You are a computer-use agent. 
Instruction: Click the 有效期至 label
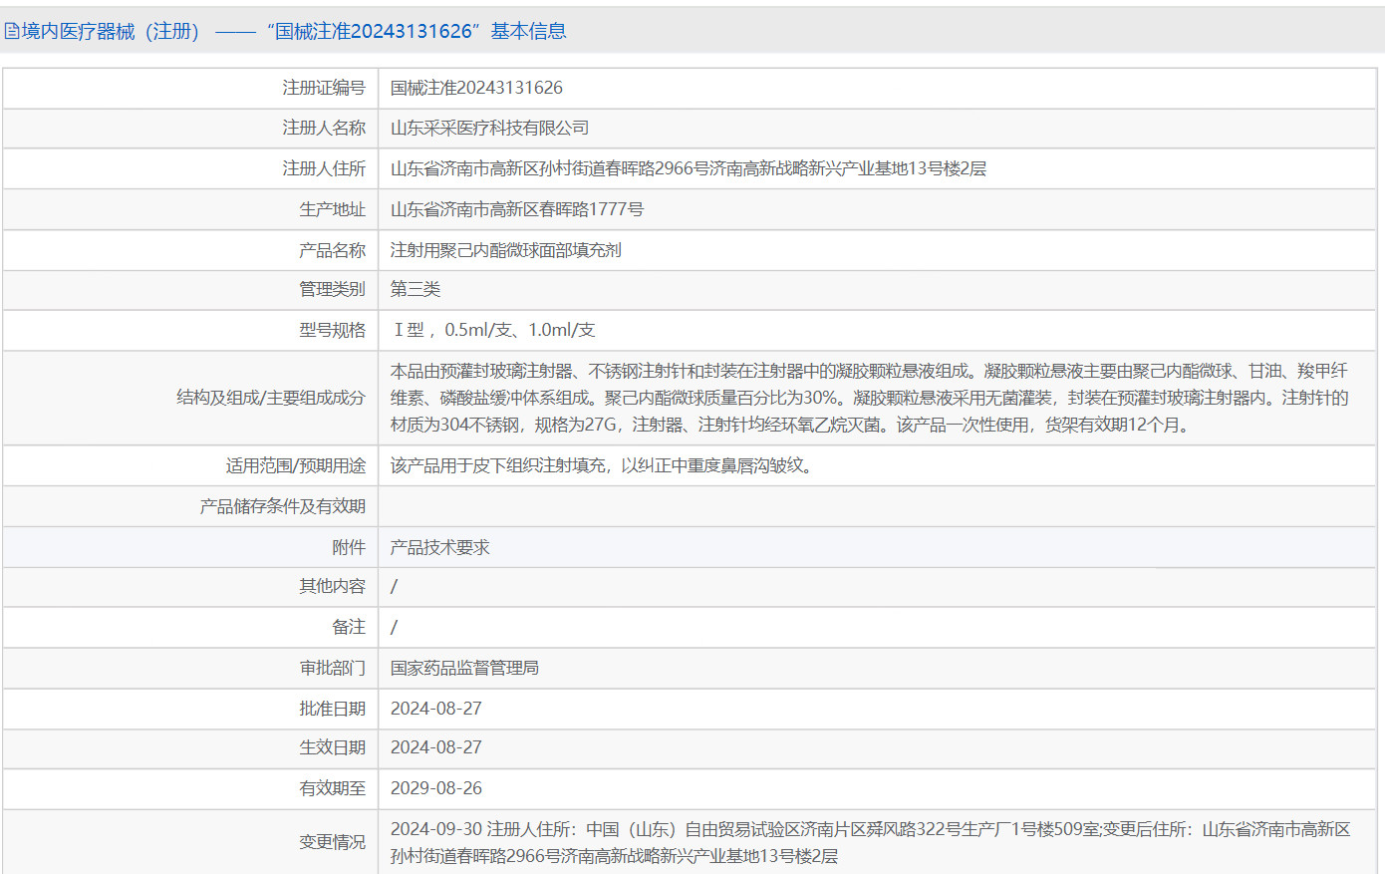[333, 788]
